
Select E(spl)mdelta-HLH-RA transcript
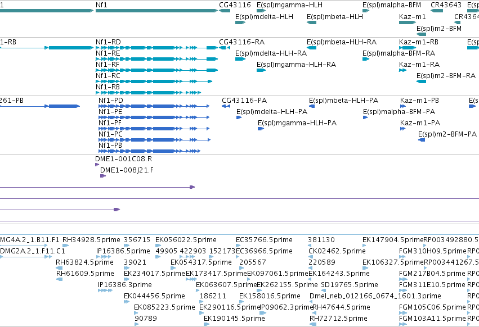pyautogui.click(x=240, y=59)
